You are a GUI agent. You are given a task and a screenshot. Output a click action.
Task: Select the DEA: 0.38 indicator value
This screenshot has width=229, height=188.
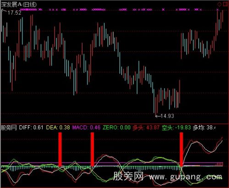click(58, 128)
